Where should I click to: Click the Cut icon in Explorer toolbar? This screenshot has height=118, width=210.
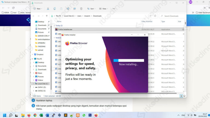pos(48,9)
